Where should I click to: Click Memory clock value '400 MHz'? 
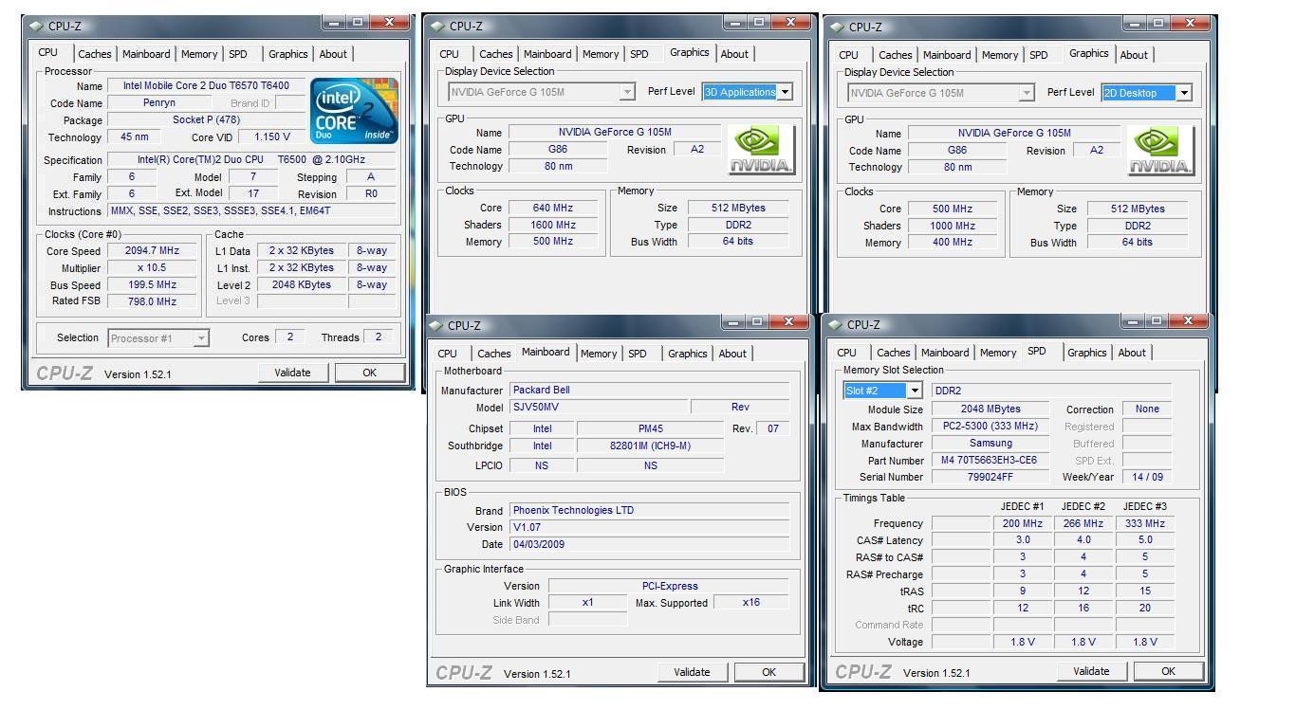pos(953,243)
